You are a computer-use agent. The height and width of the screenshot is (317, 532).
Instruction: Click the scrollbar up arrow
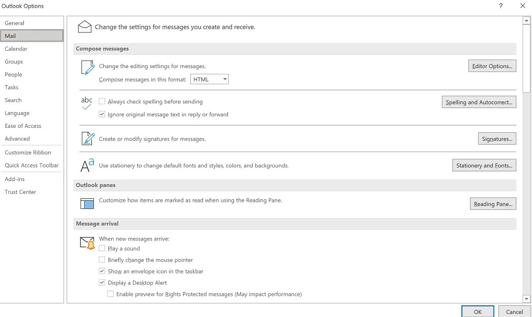click(x=526, y=21)
